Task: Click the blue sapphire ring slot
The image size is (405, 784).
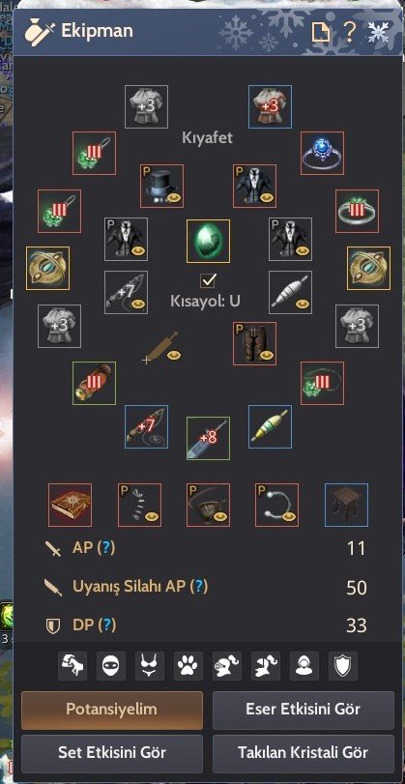Action: [323, 153]
